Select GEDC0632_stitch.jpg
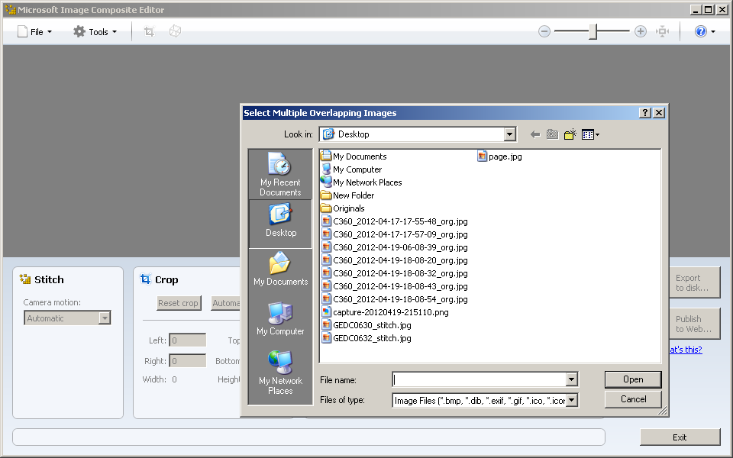The height and width of the screenshot is (458, 733). pos(367,338)
